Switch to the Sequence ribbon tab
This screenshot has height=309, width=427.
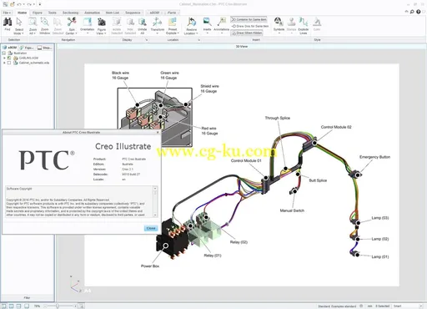pyautogui.click(x=133, y=13)
